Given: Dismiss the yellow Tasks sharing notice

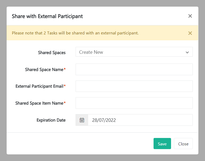Looking at the screenshot, I should [x=190, y=33].
